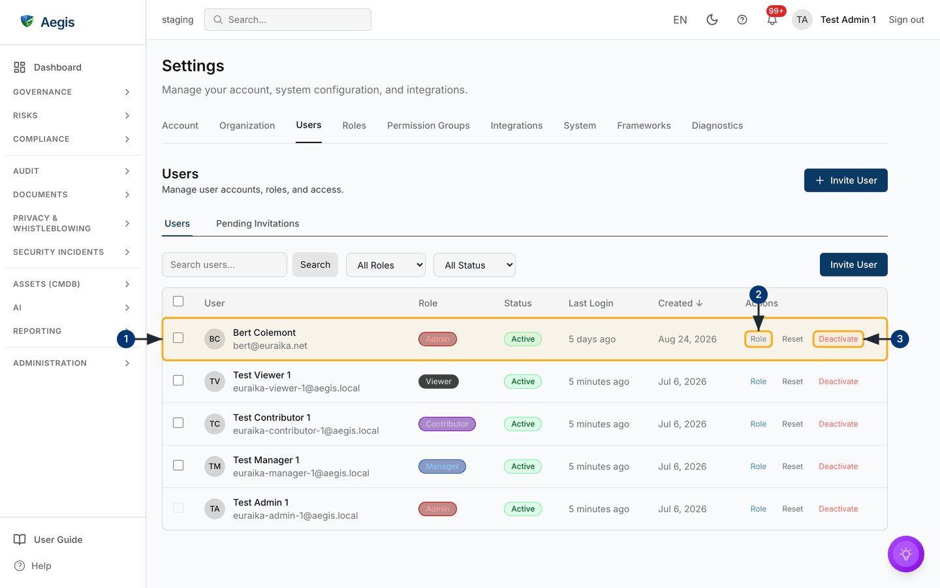940x588 pixels.
Task: Open the purple lightbulb assistant button
Action: pyautogui.click(x=906, y=554)
